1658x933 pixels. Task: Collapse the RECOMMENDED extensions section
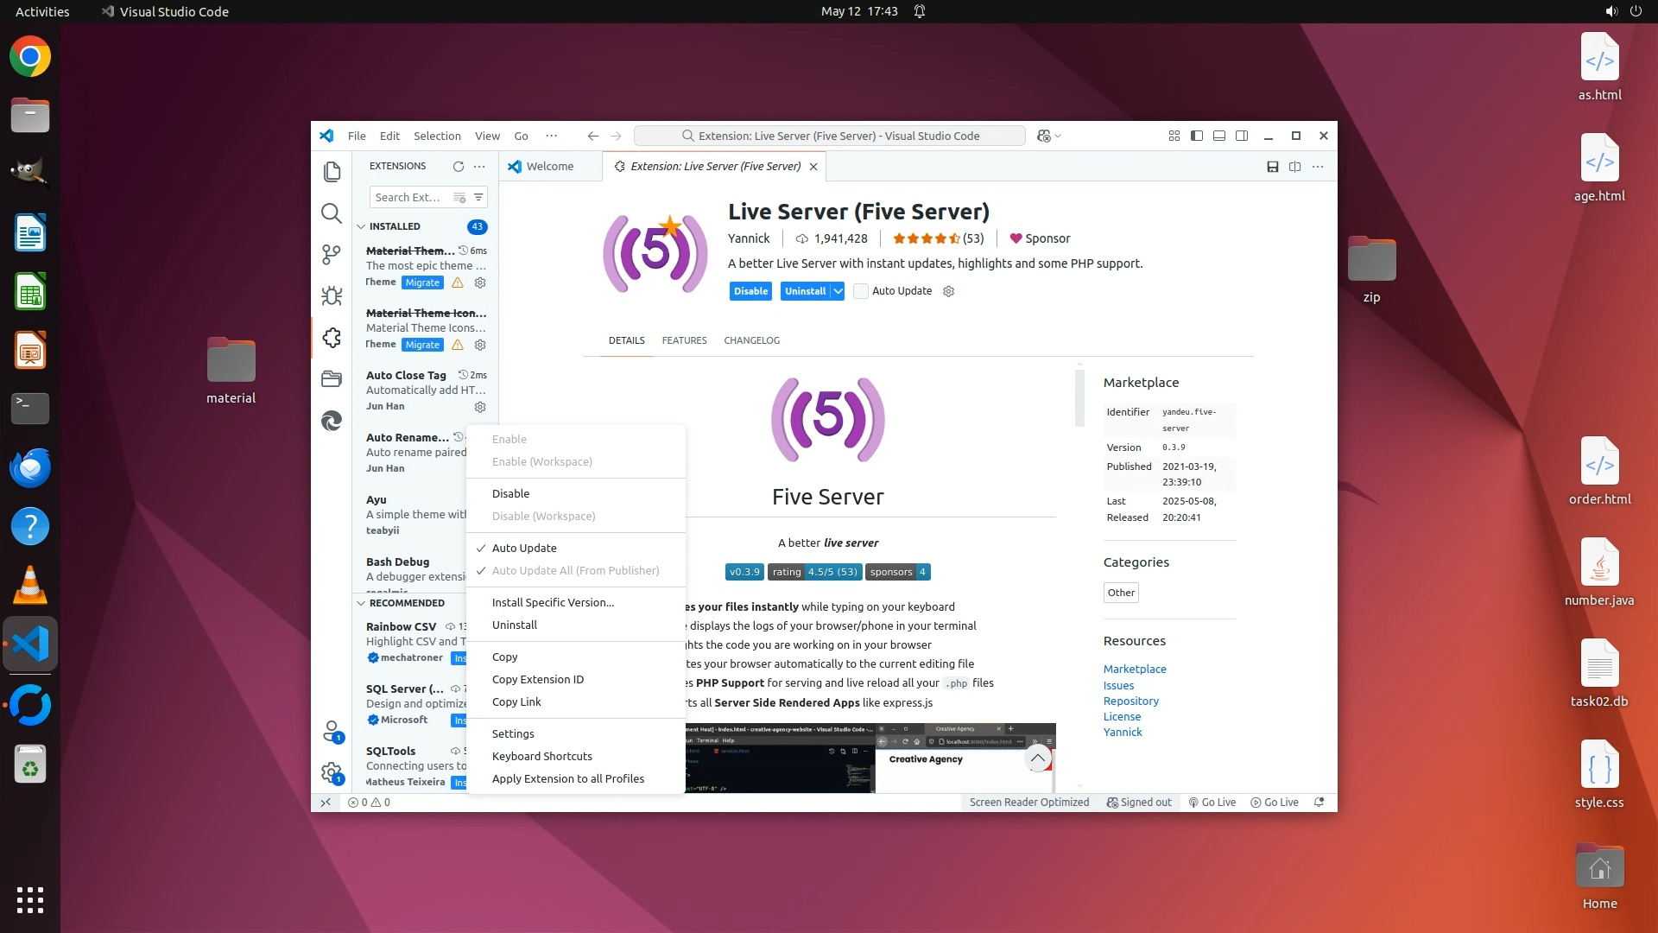click(362, 603)
